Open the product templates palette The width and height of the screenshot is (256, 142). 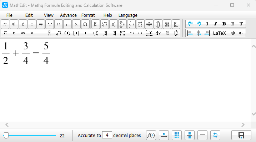158,24
